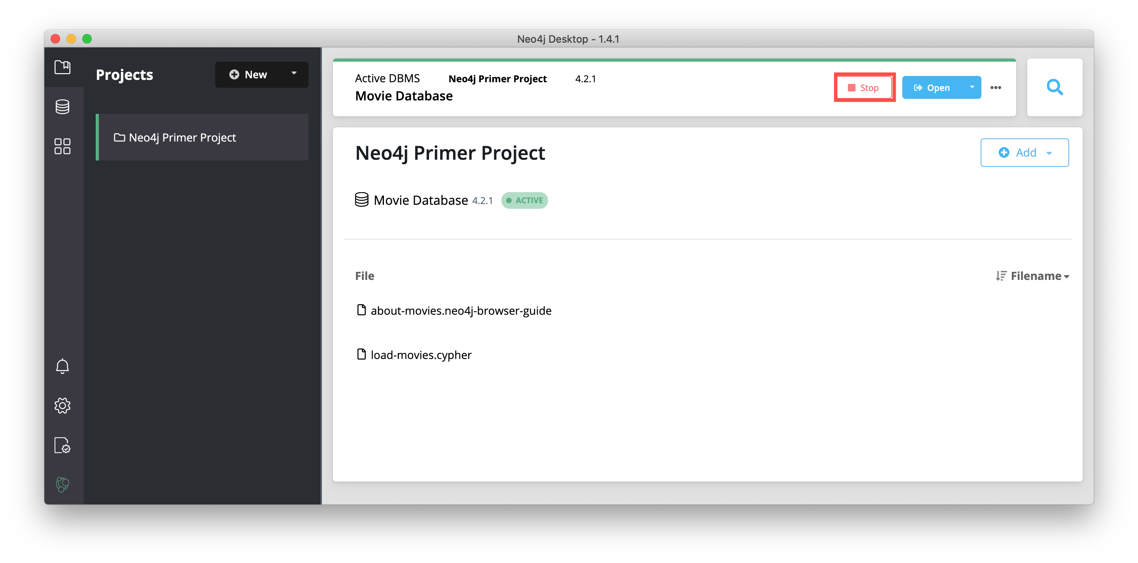Viewport: 1138px width, 563px height.
Task: Click the projects folder icon in sidebar top
Action: coord(62,65)
